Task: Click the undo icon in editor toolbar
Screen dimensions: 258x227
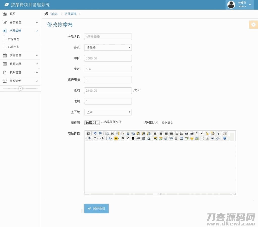Action: point(95,133)
